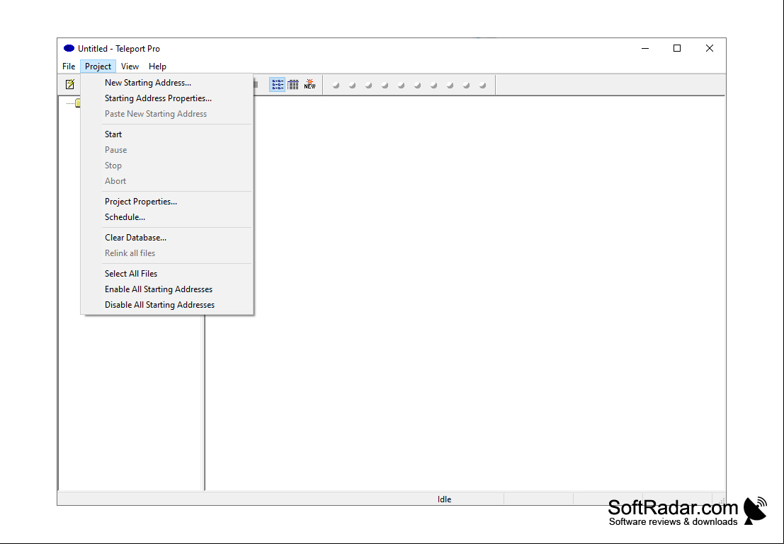This screenshot has width=784, height=544.
Task: Choose Clear Database...
Action: coord(167,238)
